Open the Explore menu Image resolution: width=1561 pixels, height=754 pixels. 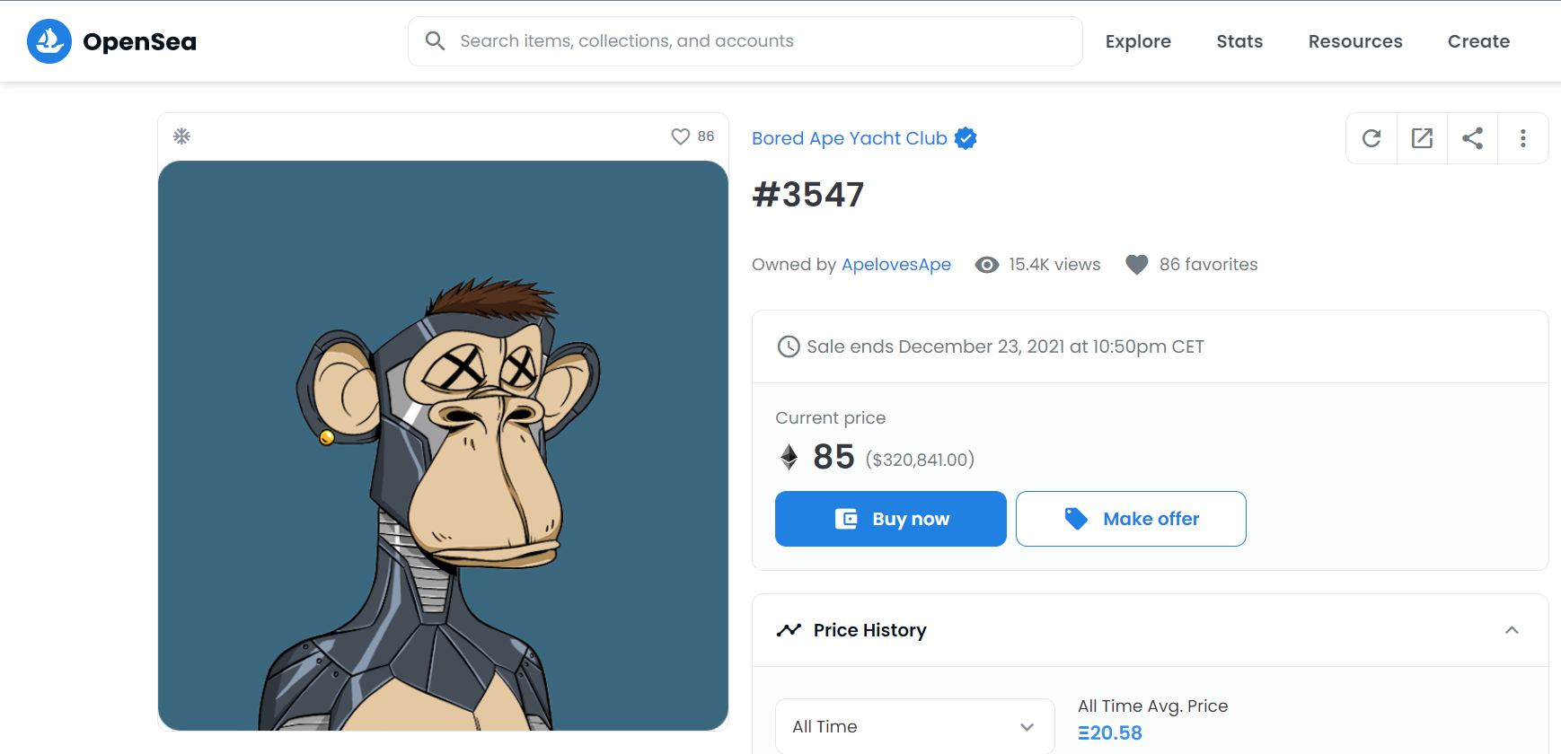[1138, 41]
